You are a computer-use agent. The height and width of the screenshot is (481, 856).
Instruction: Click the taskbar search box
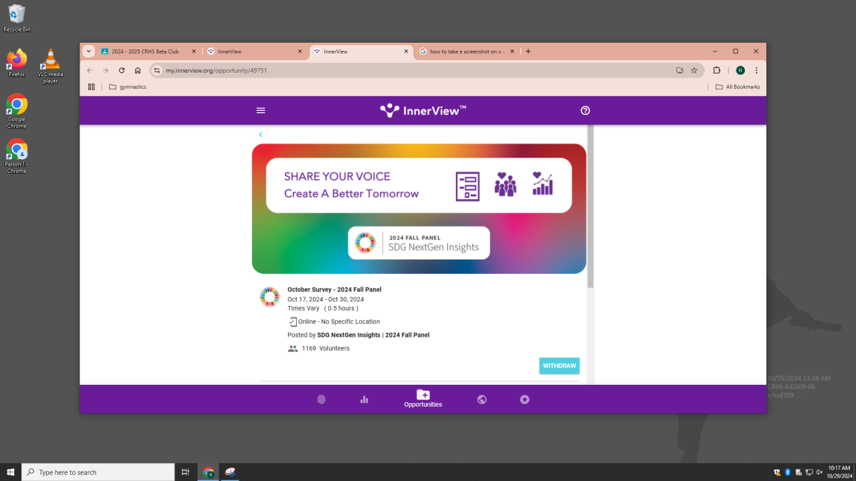click(98, 472)
